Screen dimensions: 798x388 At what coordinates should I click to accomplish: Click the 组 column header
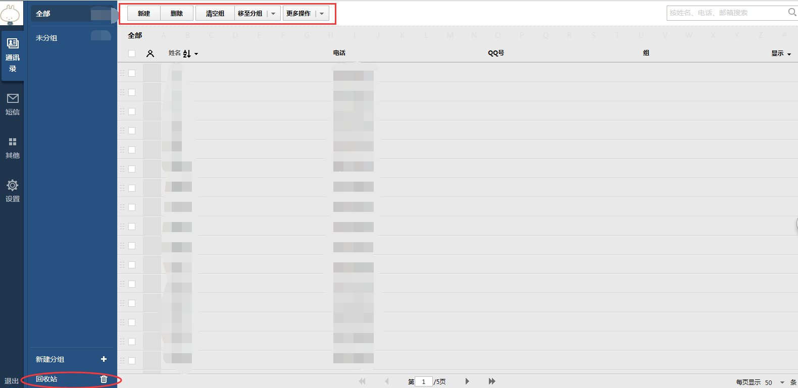[x=646, y=53]
